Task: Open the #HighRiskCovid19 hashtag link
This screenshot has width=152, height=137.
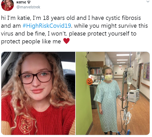Action: coord(47,26)
